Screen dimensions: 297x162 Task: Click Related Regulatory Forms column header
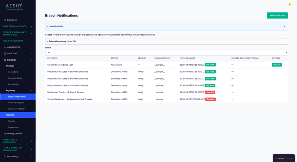[x=245, y=58]
